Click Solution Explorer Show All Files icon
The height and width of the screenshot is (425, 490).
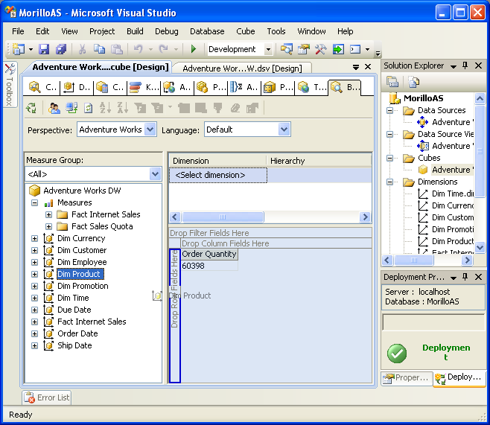click(x=413, y=82)
